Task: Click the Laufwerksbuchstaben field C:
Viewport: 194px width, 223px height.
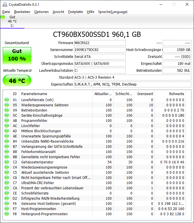Action: pyautogui.click(x=100, y=71)
